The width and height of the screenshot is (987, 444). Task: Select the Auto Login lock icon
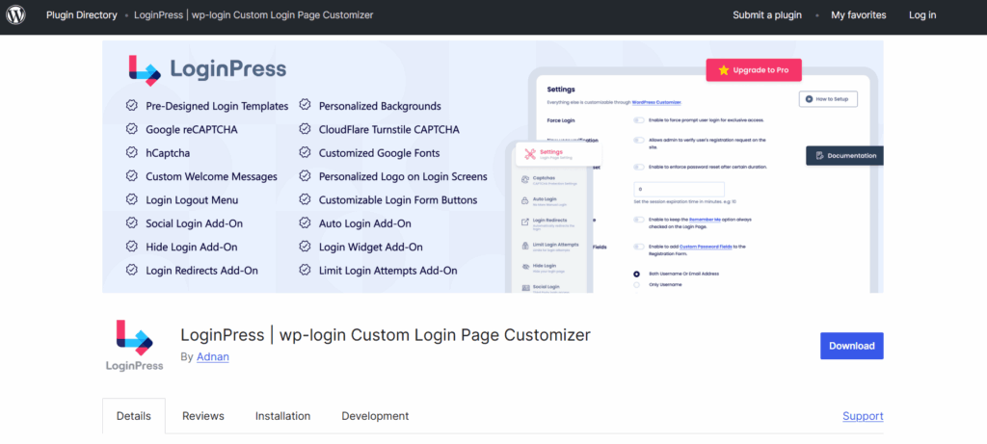click(525, 201)
